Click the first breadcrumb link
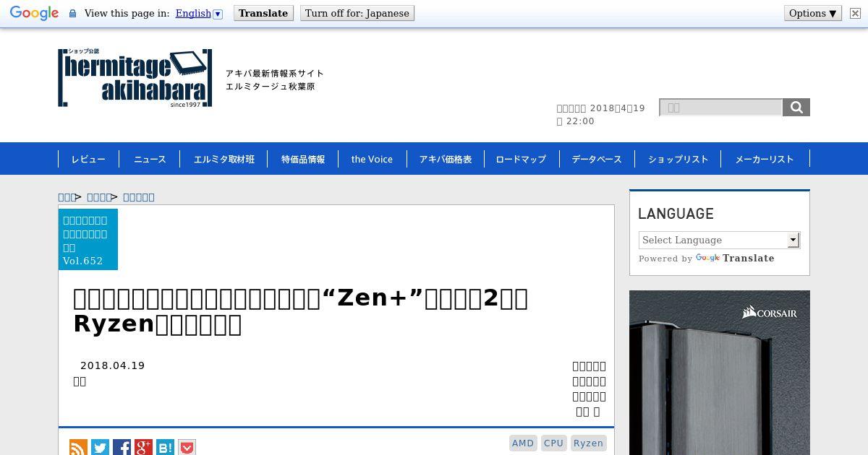Image resolution: width=868 pixels, height=455 pixels. (67, 197)
